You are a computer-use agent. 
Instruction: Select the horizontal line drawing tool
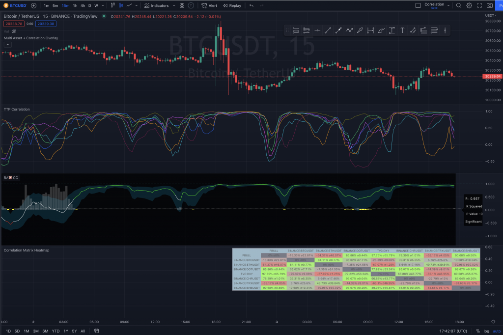(x=317, y=30)
